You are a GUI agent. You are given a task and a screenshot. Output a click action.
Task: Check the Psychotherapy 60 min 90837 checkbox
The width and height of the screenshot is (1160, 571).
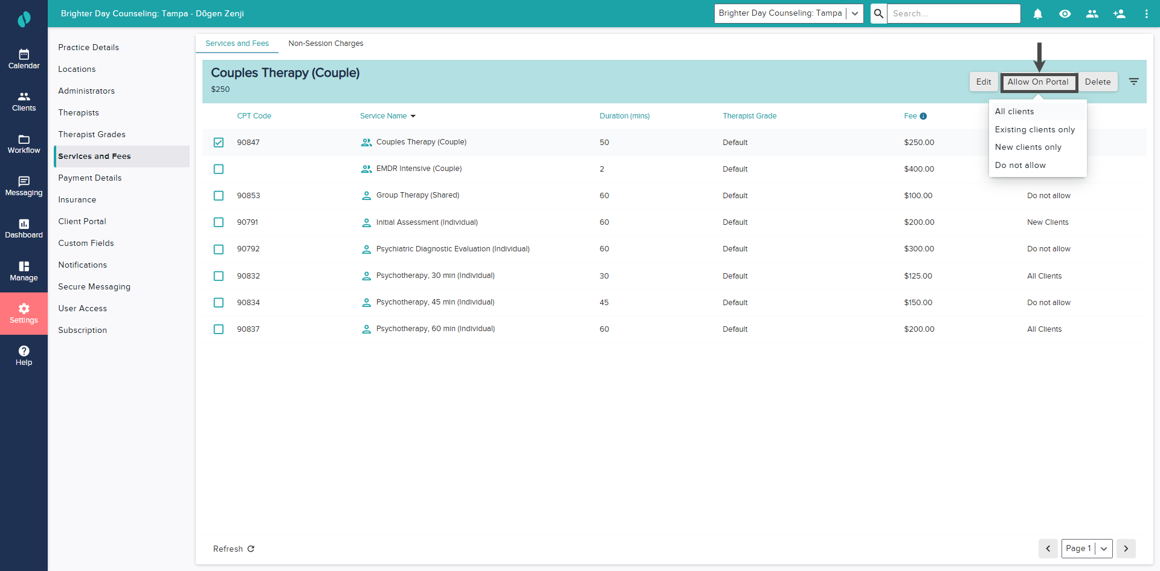(x=219, y=329)
